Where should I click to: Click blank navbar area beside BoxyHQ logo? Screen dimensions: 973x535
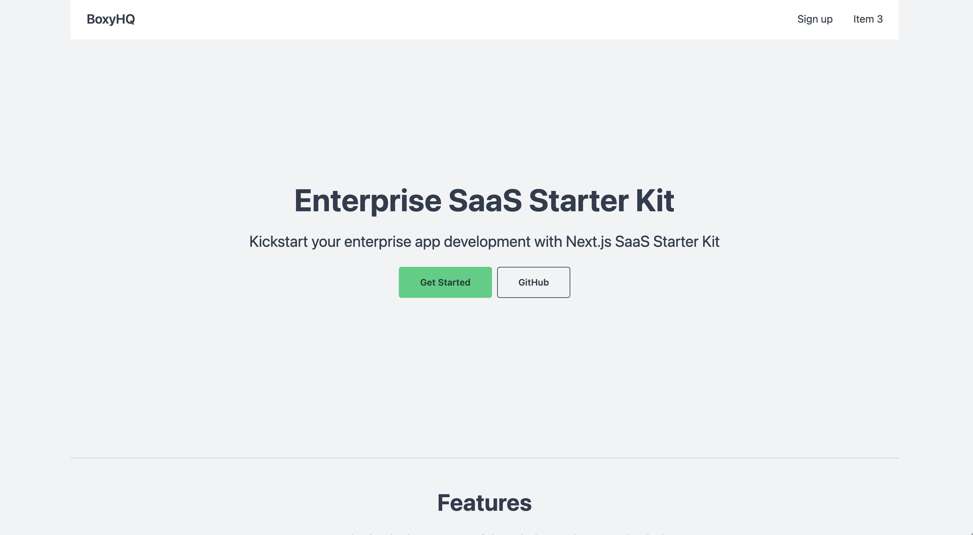pos(453,19)
